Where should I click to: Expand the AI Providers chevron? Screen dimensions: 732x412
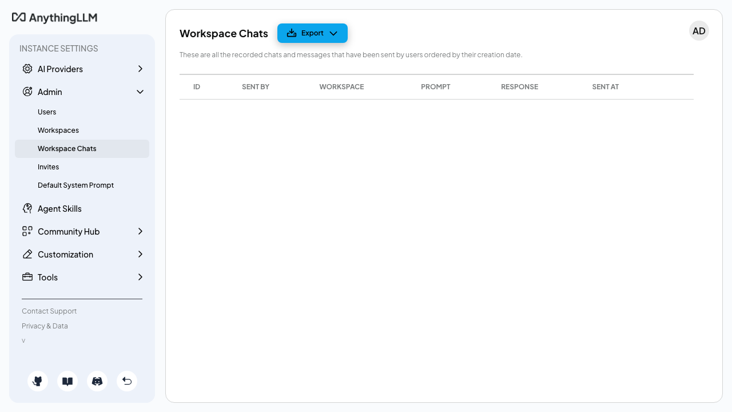140,69
